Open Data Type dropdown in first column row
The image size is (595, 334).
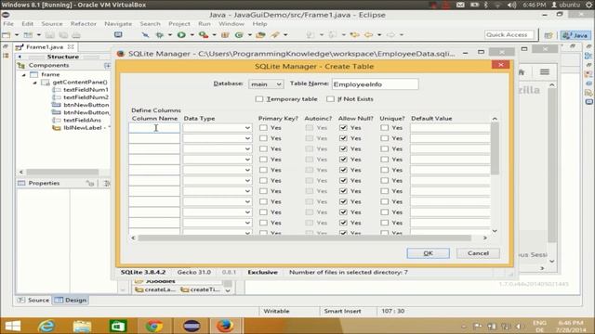pos(218,128)
